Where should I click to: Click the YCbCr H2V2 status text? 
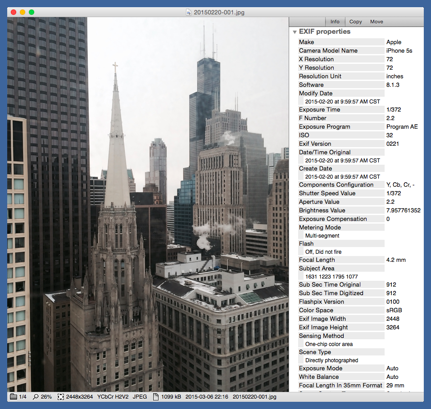113,397
